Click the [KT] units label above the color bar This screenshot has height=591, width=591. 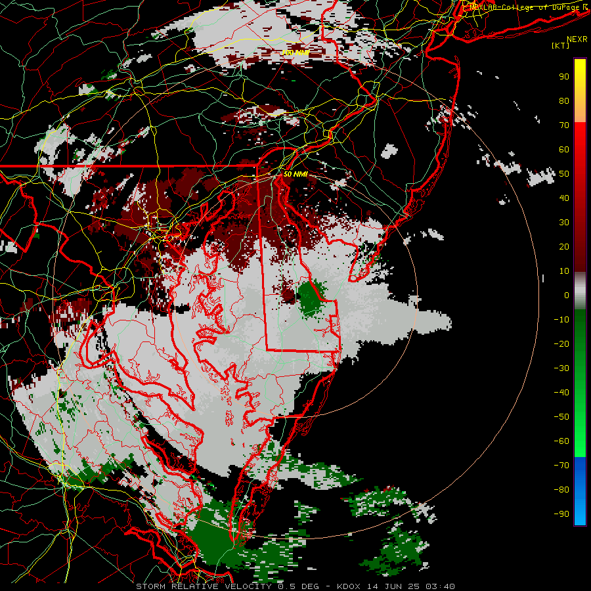(560, 45)
